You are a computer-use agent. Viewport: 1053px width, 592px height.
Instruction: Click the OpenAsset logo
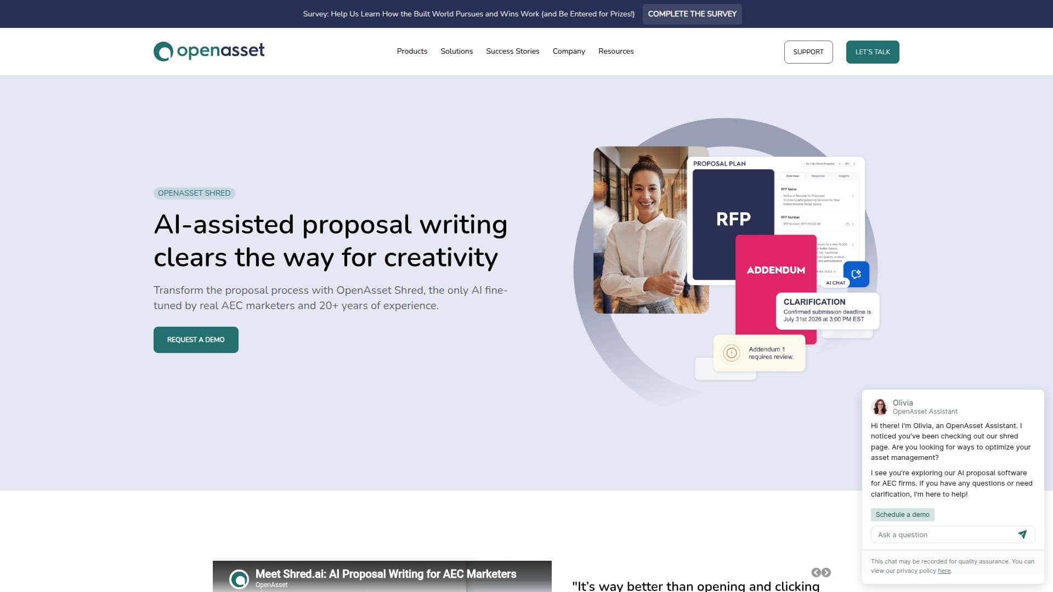point(209,51)
